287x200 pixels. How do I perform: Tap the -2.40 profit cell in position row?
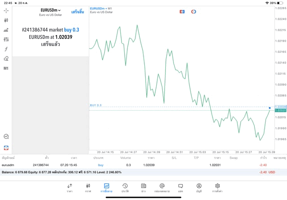tap(263, 165)
